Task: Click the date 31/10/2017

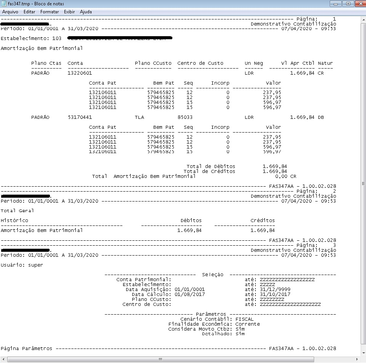Action: point(275,294)
